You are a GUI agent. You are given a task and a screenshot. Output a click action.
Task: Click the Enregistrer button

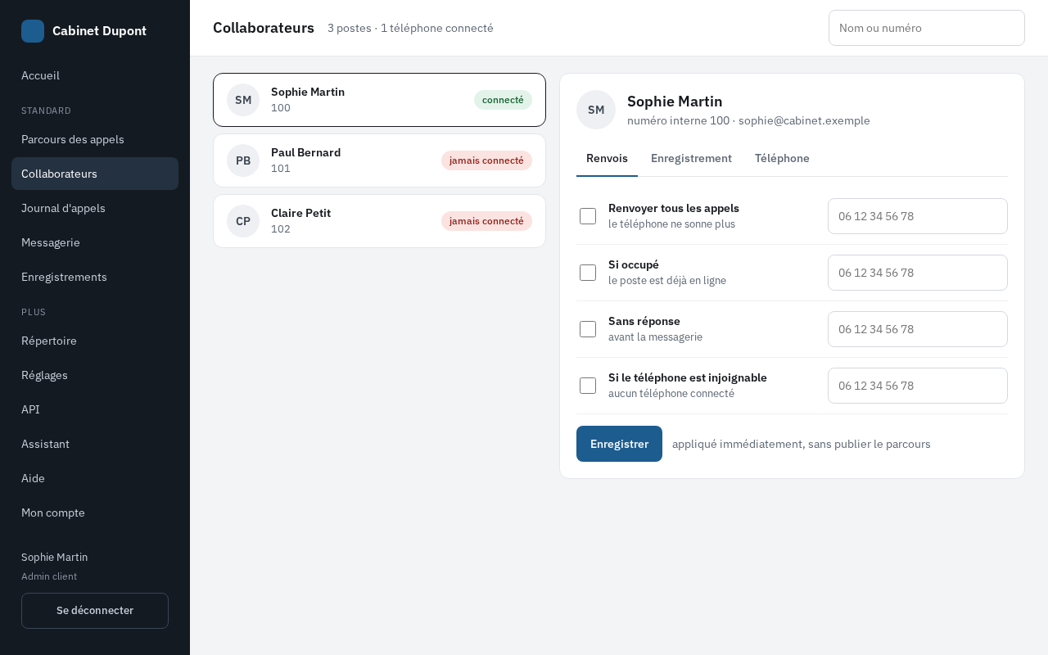click(x=619, y=444)
